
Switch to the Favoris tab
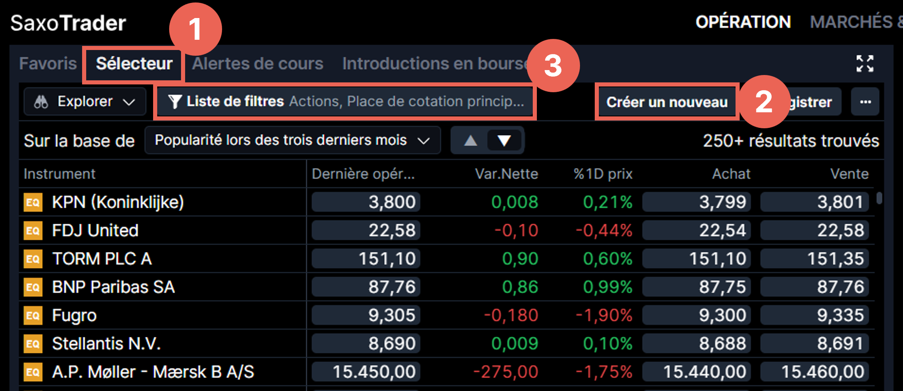point(48,64)
